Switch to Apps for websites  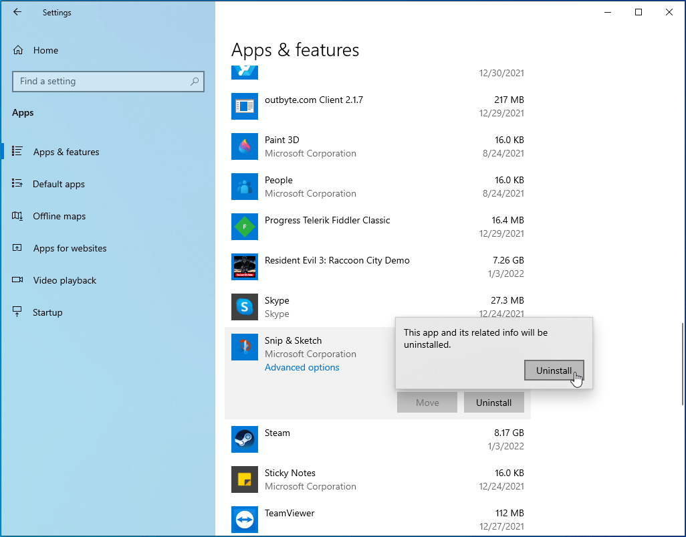pyautogui.click(x=70, y=248)
